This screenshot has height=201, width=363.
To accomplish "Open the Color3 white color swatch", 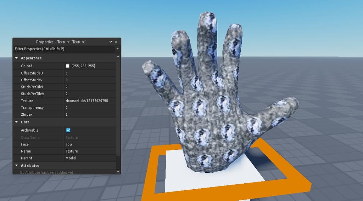I will coord(68,66).
